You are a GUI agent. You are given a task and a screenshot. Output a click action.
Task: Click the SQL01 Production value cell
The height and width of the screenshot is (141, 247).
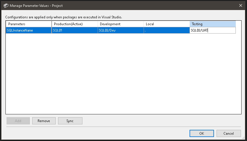tap(75, 30)
